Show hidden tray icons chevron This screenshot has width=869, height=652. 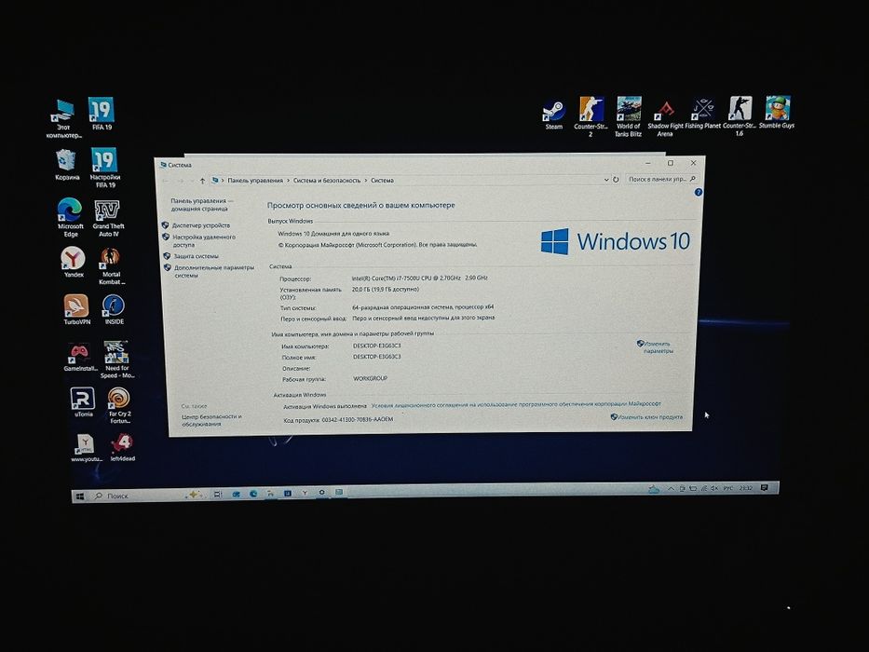click(671, 488)
